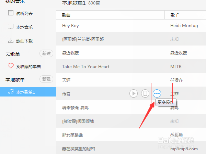Select the song Take Me To Your Heart
The image size is (206, 154).
coord(131,66)
